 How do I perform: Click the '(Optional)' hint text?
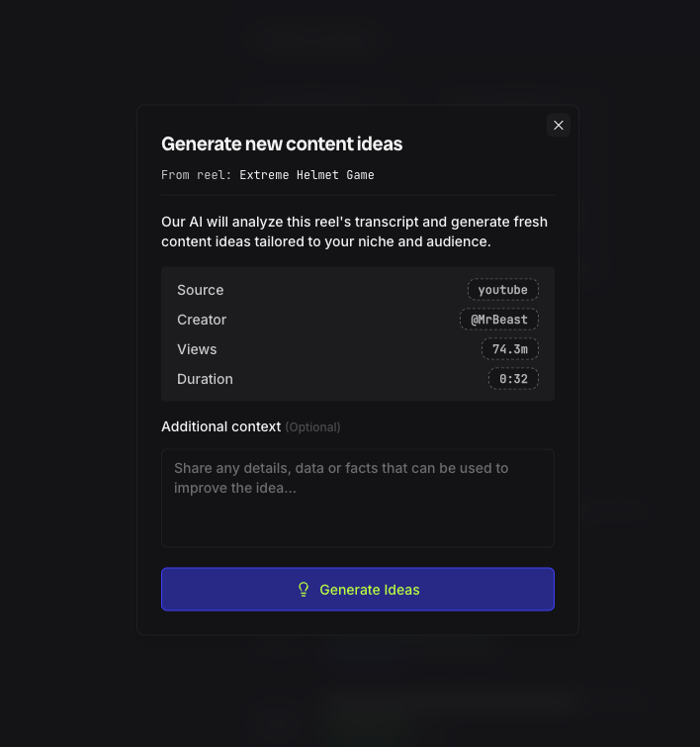[312, 427]
